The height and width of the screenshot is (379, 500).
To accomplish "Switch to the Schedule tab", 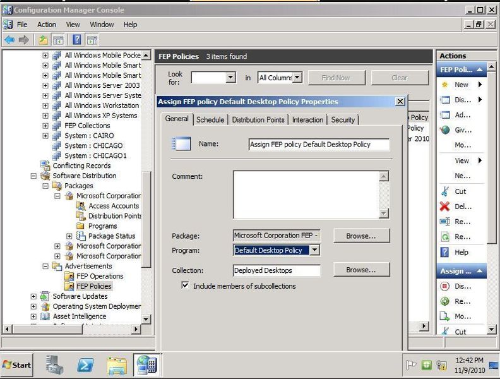I will [x=210, y=119].
